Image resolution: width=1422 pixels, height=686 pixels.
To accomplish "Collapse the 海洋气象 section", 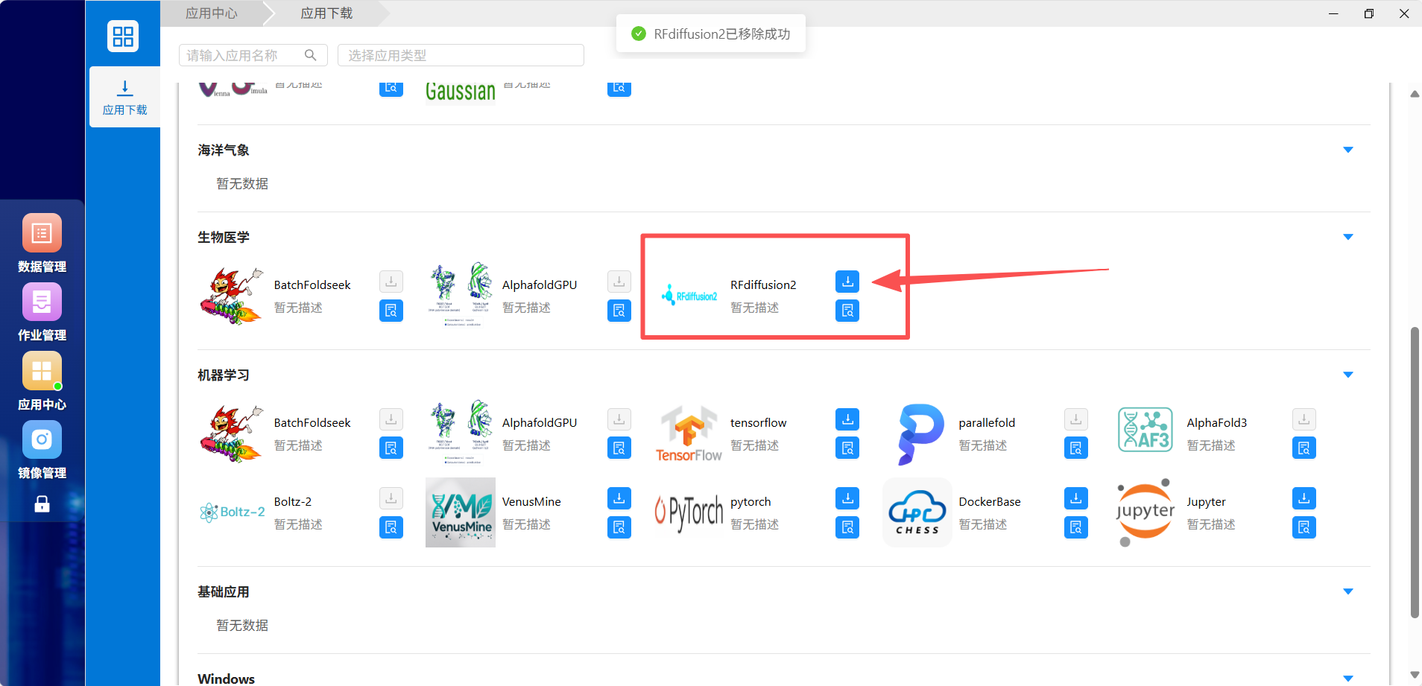I will 1347,150.
